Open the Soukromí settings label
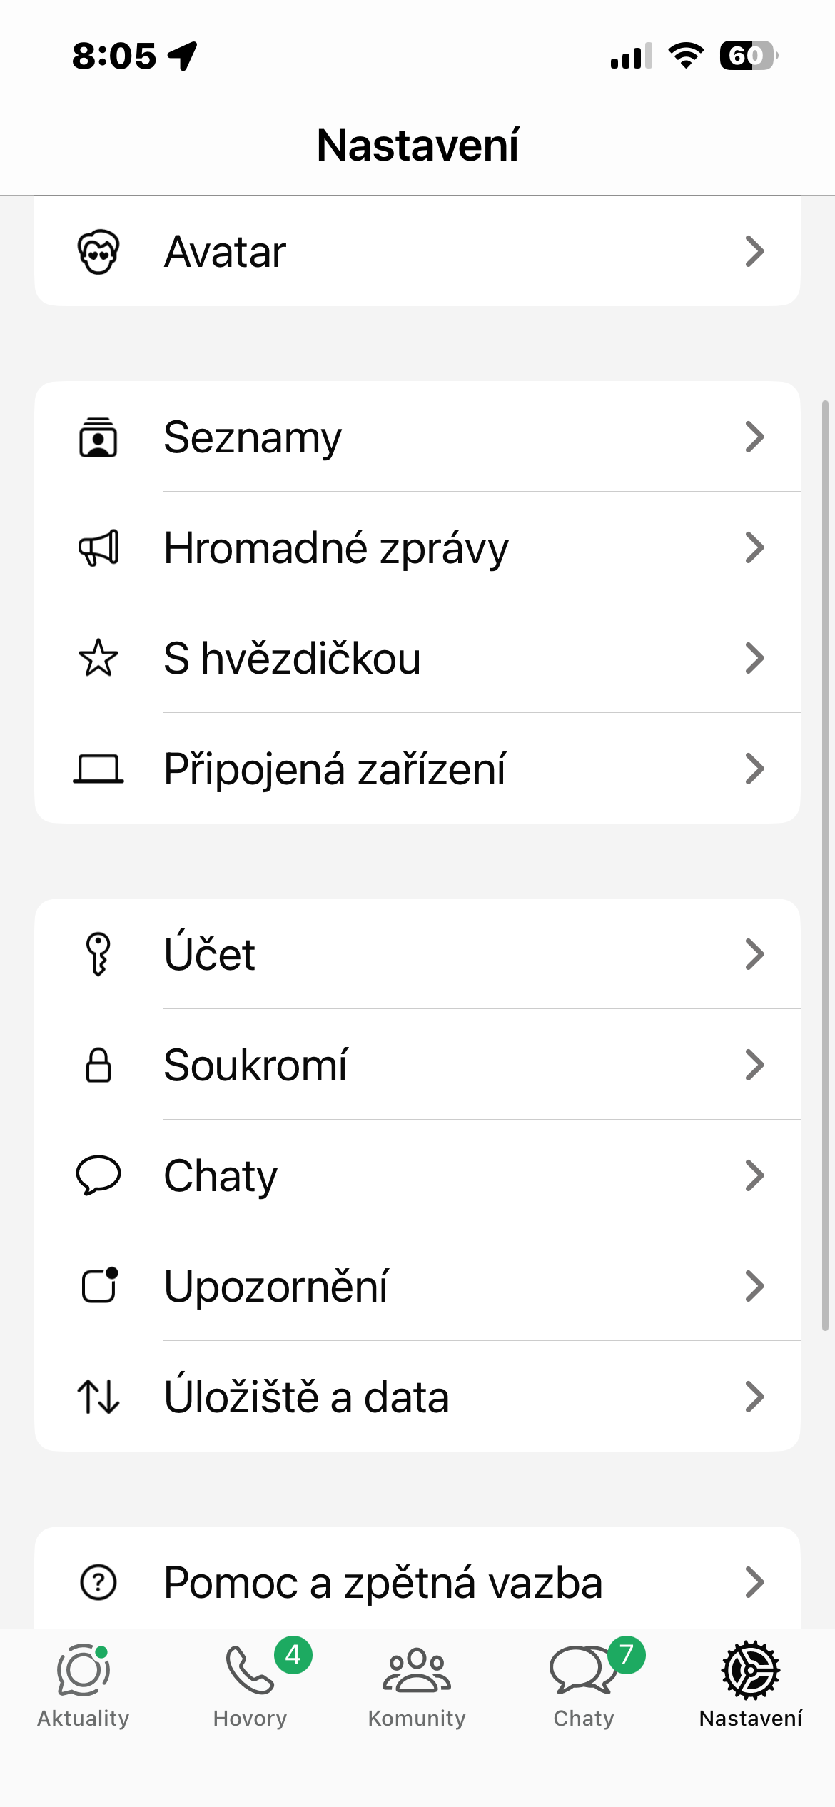 (255, 1066)
